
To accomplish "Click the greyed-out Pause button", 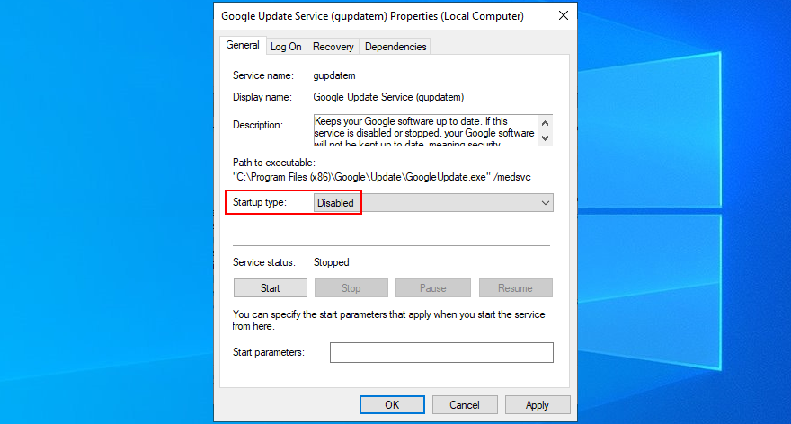I will [x=433, y=287].
